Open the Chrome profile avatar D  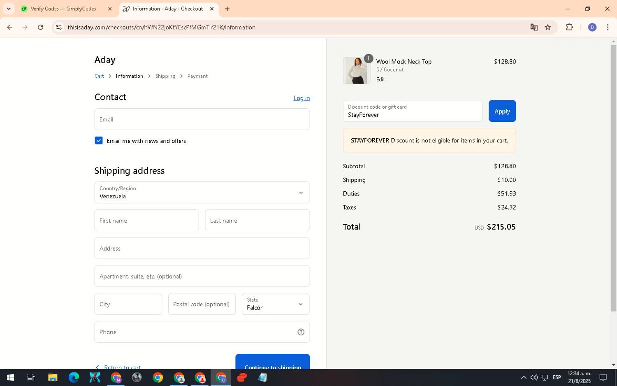[592, 27]
